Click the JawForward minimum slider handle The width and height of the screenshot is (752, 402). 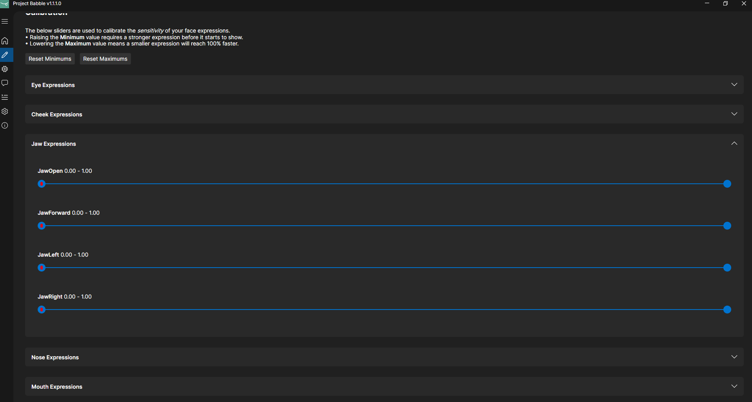point(42,226)
